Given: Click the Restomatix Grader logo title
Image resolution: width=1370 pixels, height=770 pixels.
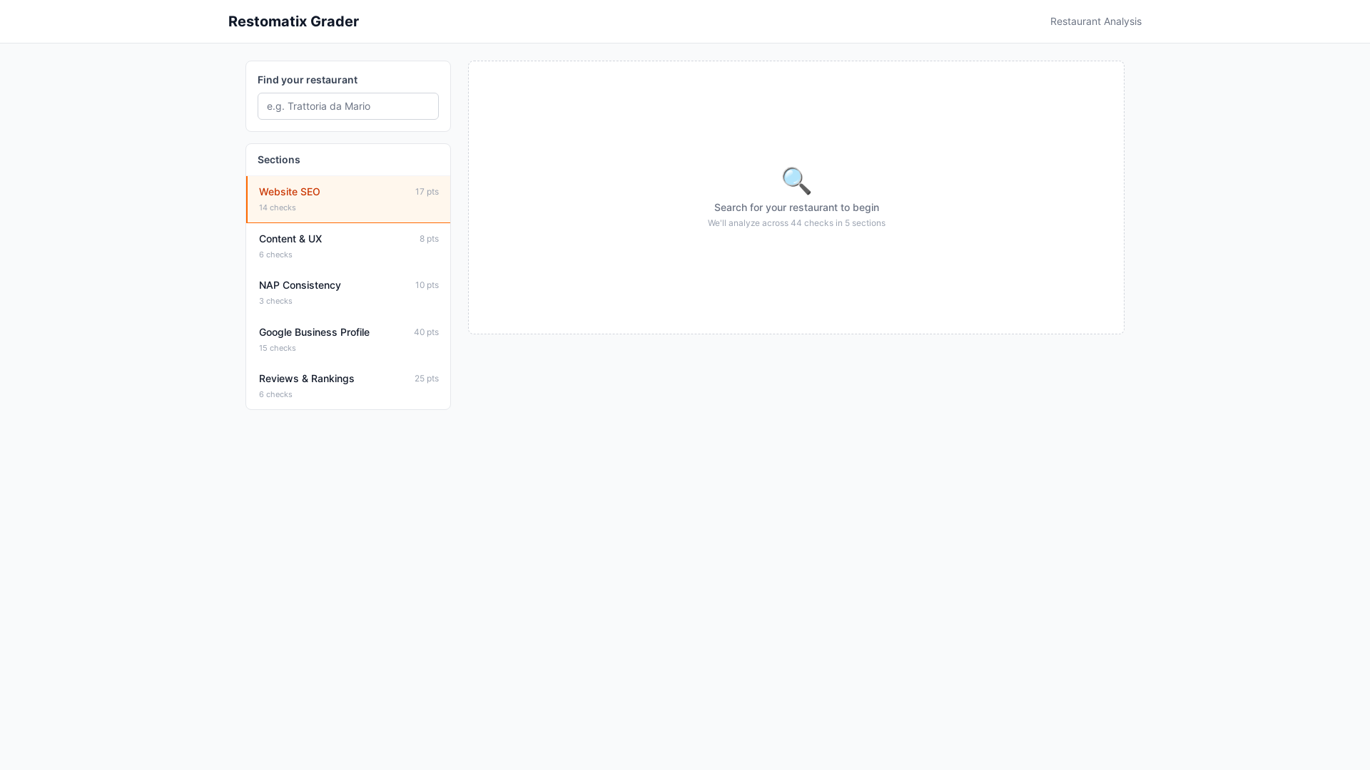Looking at the screenshot, I should (293, 21).
